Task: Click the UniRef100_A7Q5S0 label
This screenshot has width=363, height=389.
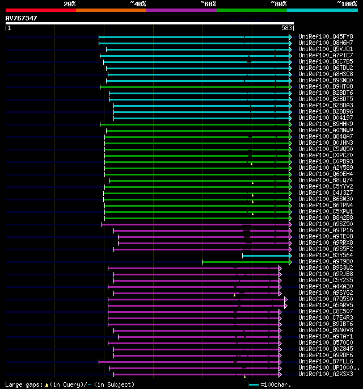Action: click(x=326, y=299)
